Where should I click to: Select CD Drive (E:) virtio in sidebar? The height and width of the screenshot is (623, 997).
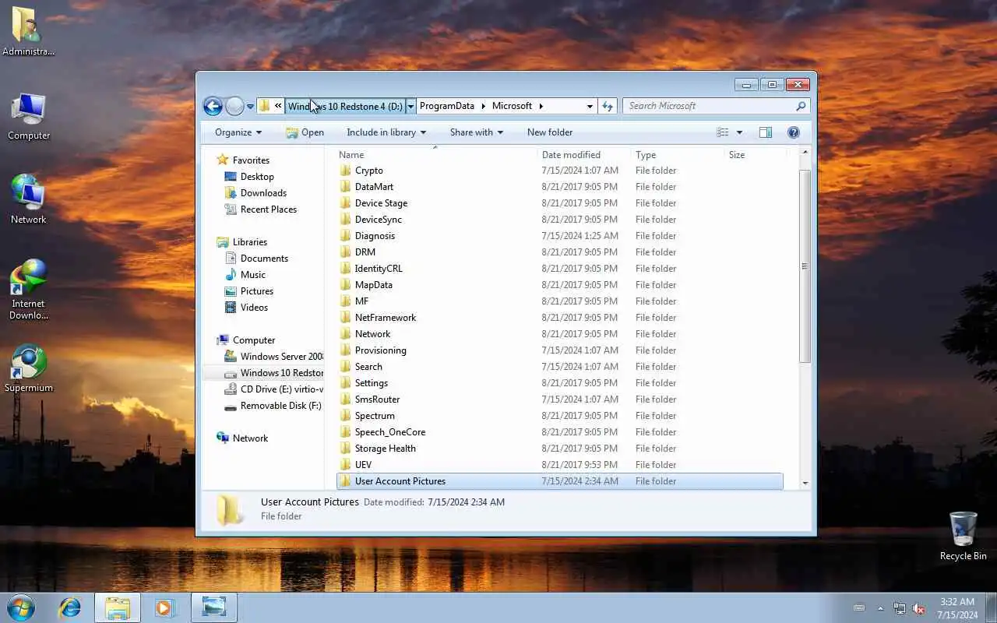[x=273, y=389]
